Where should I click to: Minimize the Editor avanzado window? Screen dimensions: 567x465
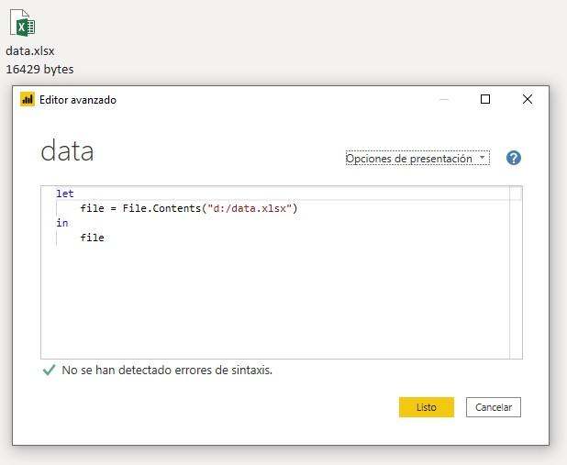[x=444, y=100]
